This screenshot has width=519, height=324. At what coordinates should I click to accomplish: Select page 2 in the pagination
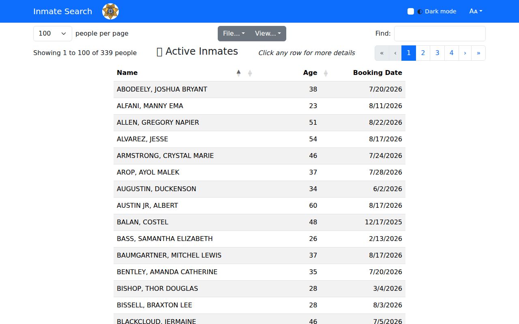(x=423, y=53)
